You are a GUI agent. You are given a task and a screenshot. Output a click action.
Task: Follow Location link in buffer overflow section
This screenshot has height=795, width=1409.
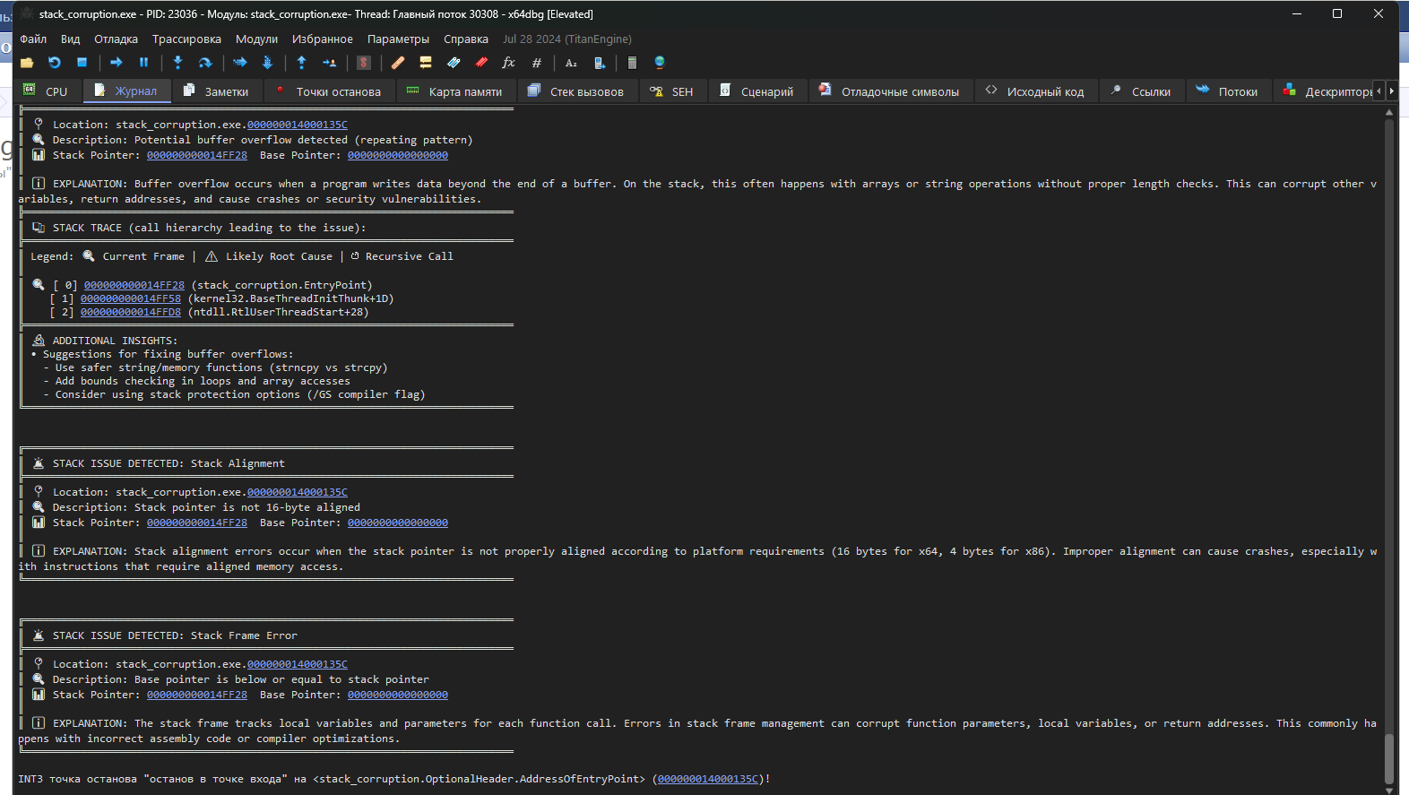click(x=298, y=125)
